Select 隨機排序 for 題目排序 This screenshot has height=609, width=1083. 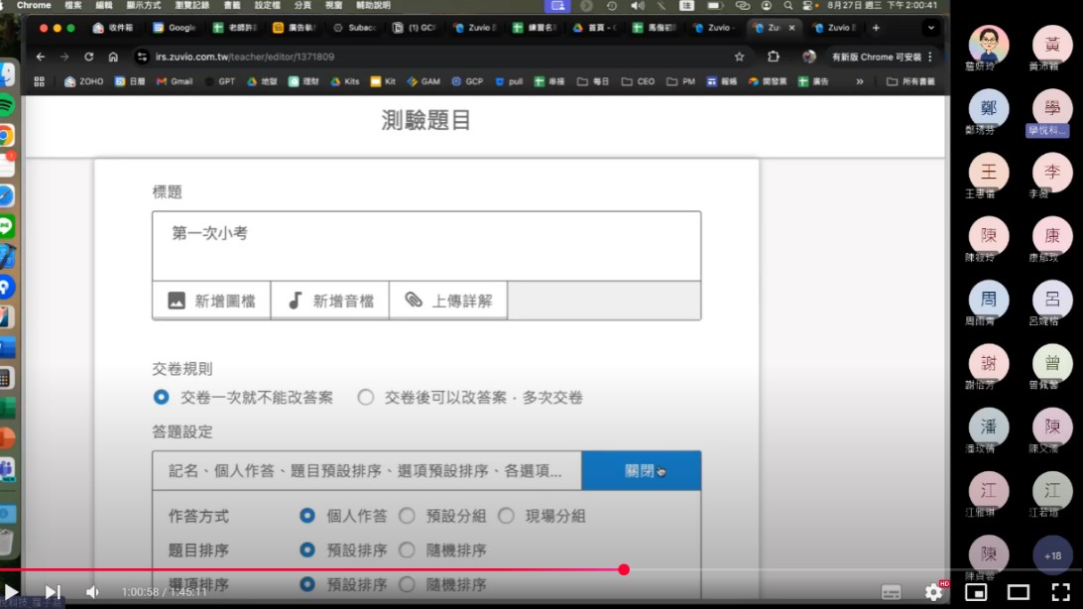click(407, 549)
